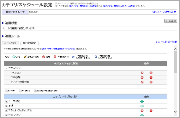Click the DBD攻撃 row label

pos(15,77)
